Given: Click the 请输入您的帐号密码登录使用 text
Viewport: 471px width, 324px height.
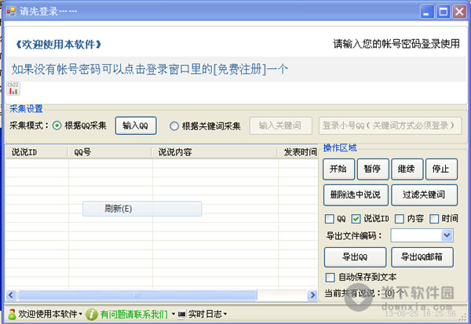Looking at the screenshot, I should pos(396,44).
